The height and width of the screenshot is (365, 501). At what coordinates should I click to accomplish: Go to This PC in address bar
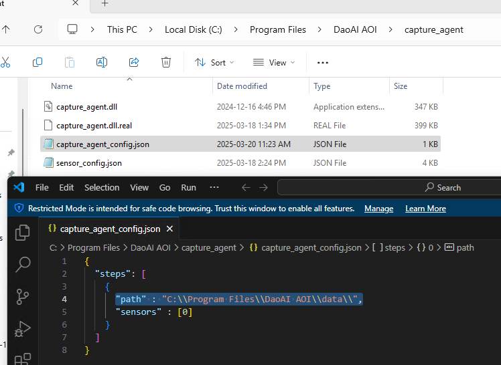pos(122,29)
